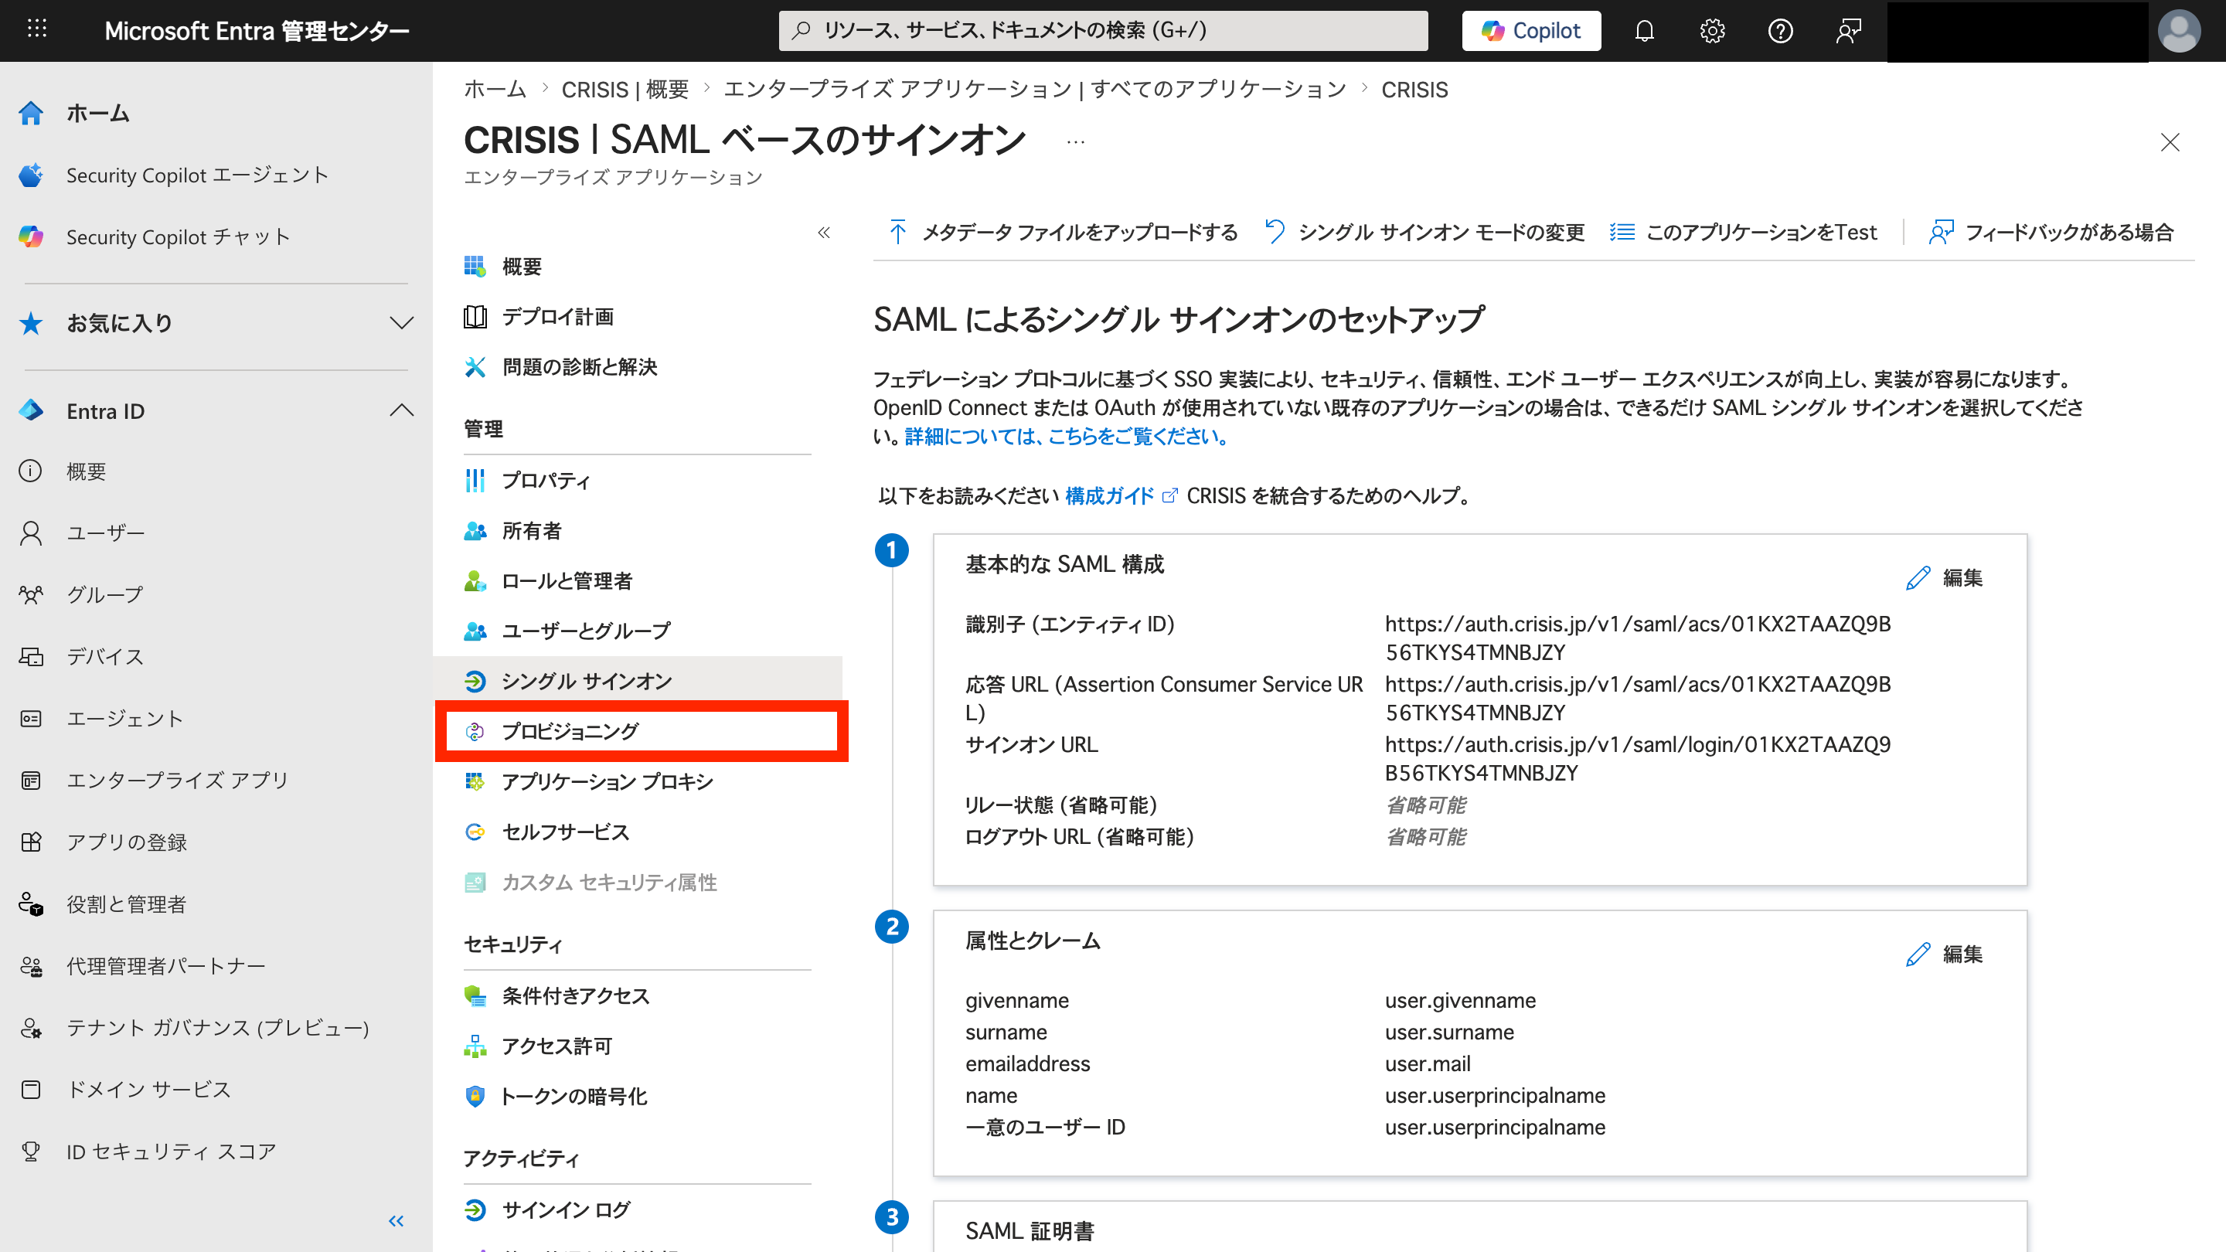
Task: Open the Copilot button
Action: 1530,31
